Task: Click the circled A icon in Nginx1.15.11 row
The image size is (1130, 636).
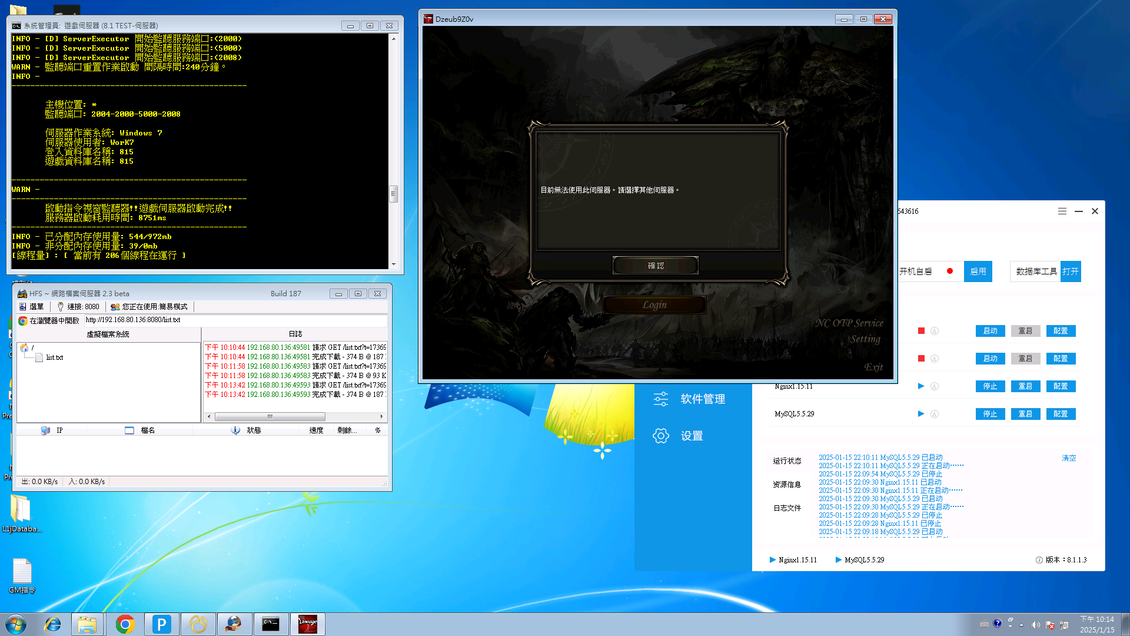Action: point(935,386)
